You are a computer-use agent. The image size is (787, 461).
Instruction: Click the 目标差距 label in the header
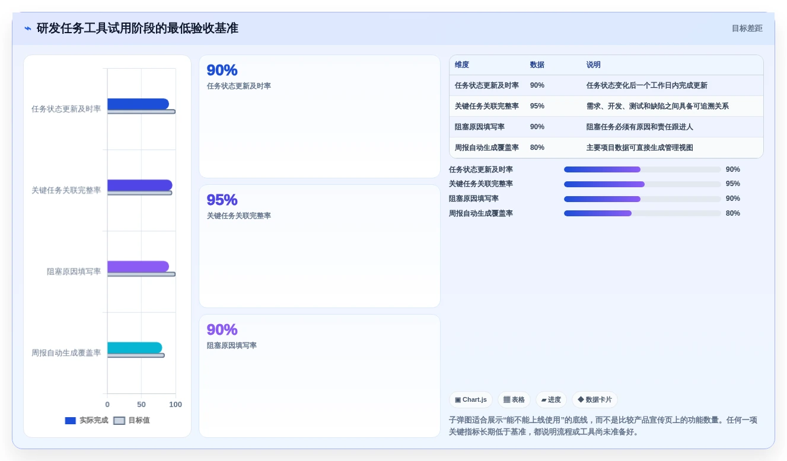tap(747, 28)
